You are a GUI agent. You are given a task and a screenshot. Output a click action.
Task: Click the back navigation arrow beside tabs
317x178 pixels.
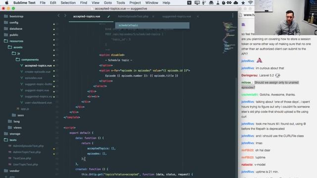pos(58,15)
